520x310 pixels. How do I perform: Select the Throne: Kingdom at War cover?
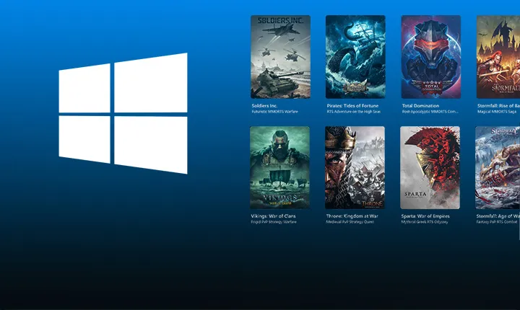tap(355, 167)
